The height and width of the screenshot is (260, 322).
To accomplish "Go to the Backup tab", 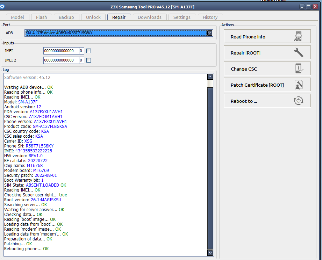I will click(x=66, y=17).
